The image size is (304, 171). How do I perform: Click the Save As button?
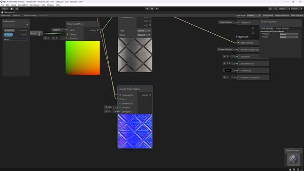click(x=16, y=15)
